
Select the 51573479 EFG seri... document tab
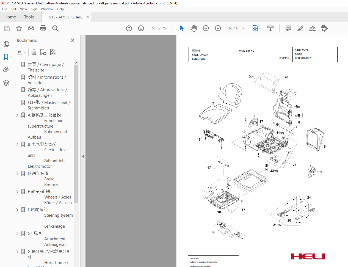coord(66,17)
